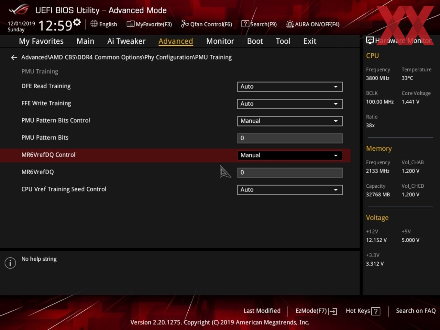Open clock settings via the gear icon
The width and height of the screenshot is (440, 330).
click(x=77, y=22)
